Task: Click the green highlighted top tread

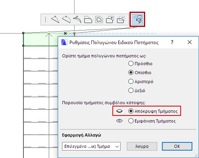Action: point(40,40)
